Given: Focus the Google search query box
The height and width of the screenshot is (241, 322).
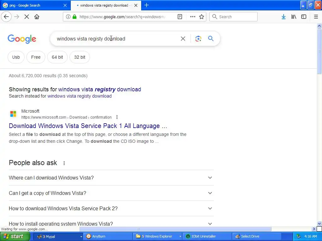Looking at the screenshot, I should [x=116, y=39].
